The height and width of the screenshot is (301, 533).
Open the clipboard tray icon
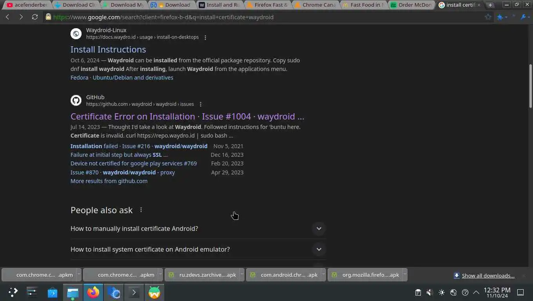click(418, 292)
